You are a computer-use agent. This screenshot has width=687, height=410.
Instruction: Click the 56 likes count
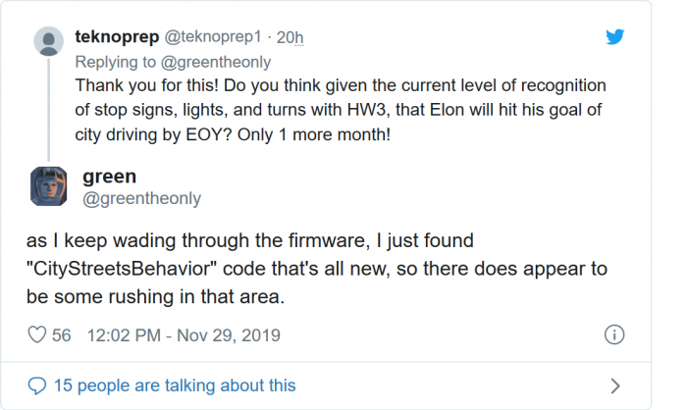tap(62, 335)
